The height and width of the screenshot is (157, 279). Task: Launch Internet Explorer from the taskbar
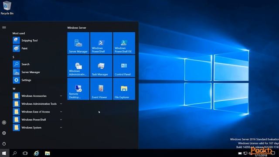click(x=36, y=153)
